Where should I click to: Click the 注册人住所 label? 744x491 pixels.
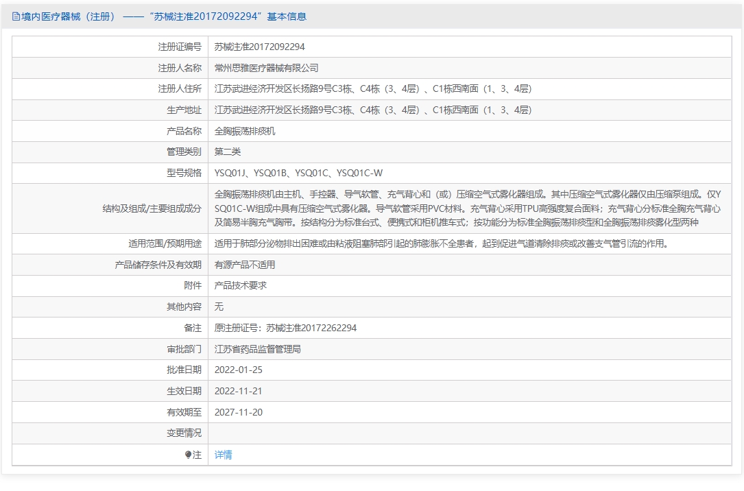pyautogui.click(x=180, y=88)
